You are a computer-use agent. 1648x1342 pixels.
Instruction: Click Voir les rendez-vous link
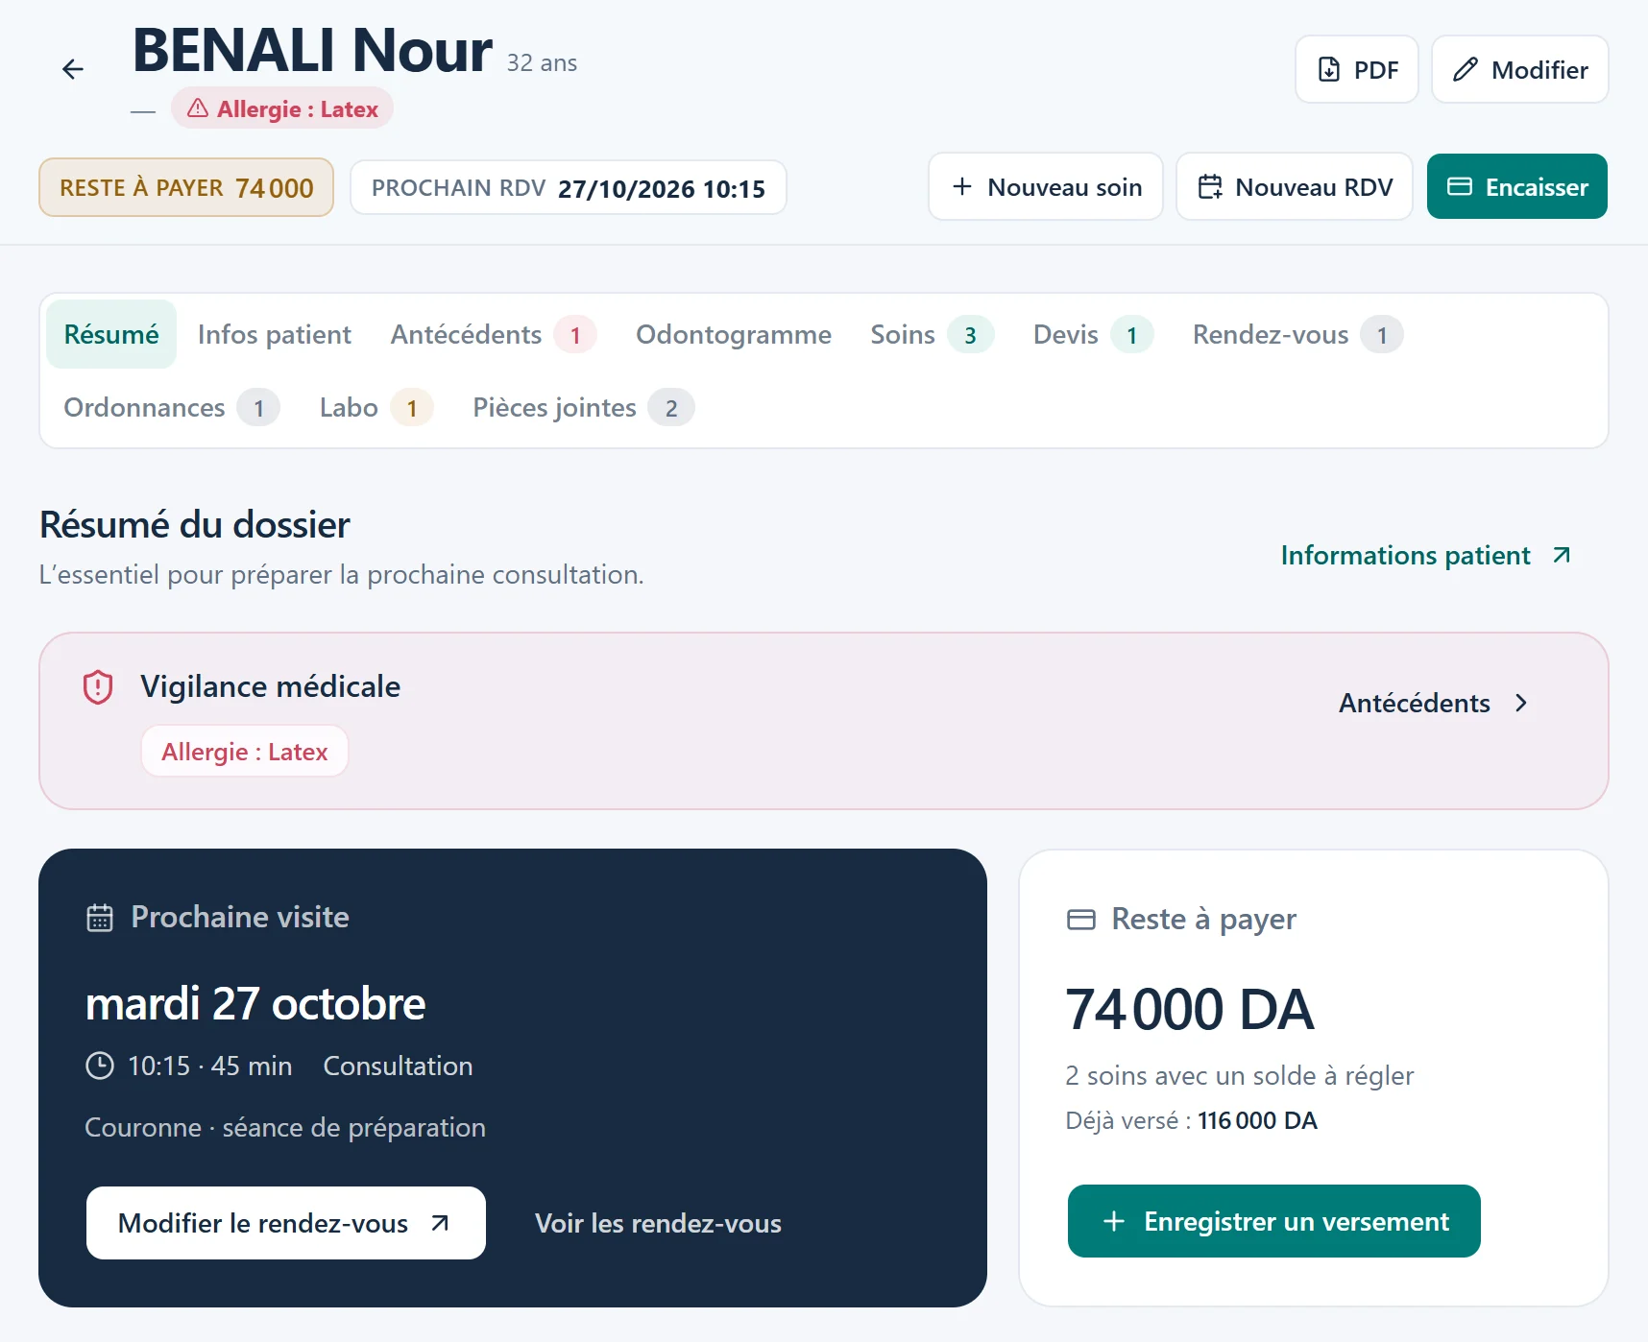pyautogui.click(x=658, y=1223)
